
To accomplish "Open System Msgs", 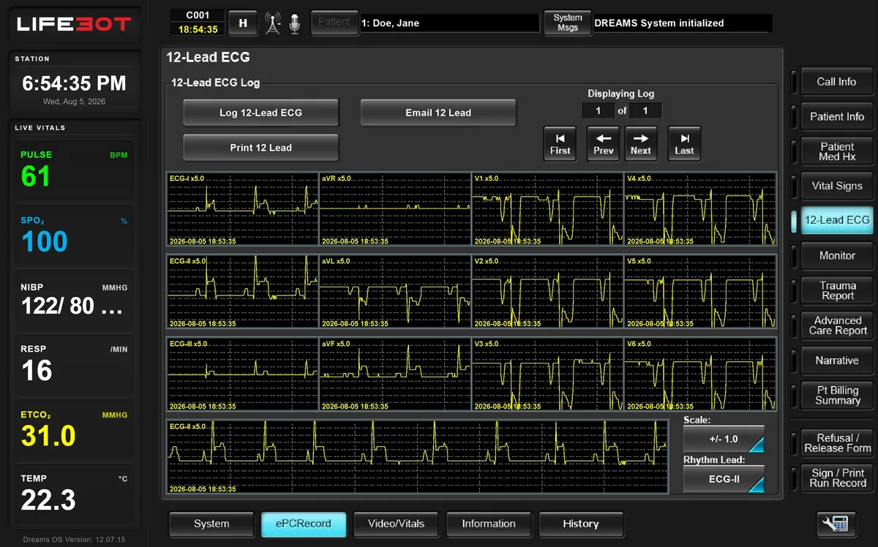I will [x=568, y=23].
